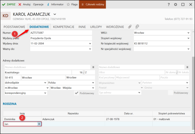
Task: Click the Wydany przez field
Action: pyautogui.click(x=61, y=38)
